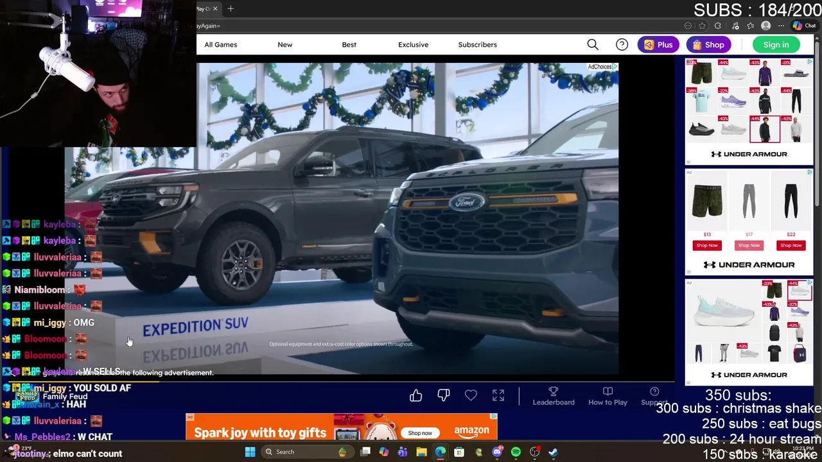Screen dimensions: 822x462
Task: Open the How to Play book button
Action: pos(608,396)
